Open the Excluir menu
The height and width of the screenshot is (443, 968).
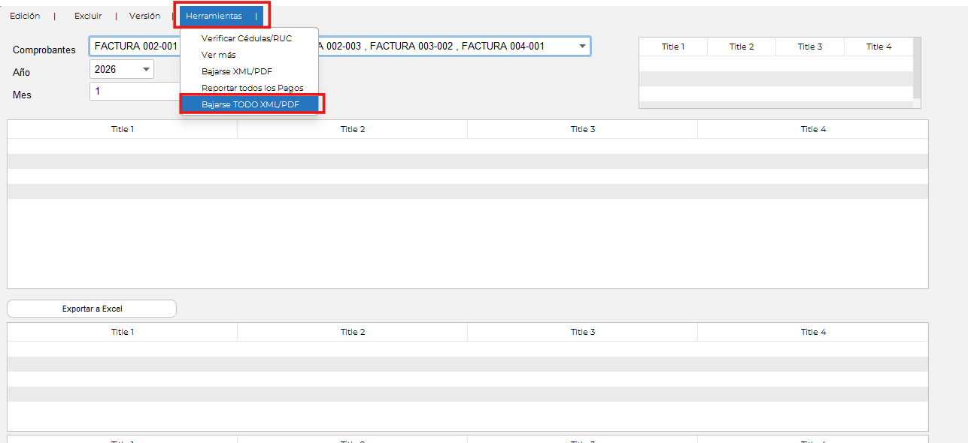point(88,16)
